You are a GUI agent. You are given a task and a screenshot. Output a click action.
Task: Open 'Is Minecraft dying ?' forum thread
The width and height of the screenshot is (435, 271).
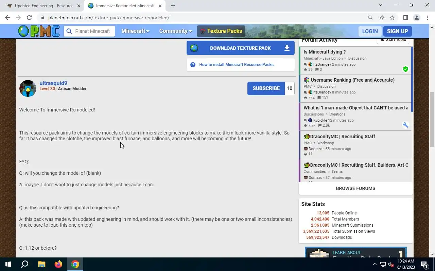click(x=325, y=52)
